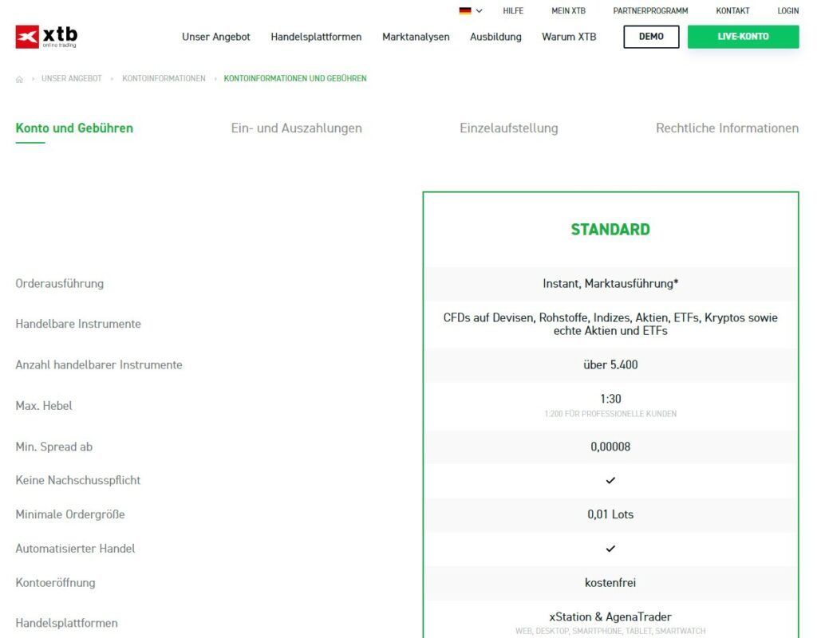Switch to the Ein- und Auszahlungen tab
The width and height of the screenshot is (817, 638).
click(297, 128)
